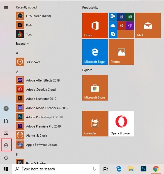
Task: Click the Productivity group header
Action: point(90,8)
